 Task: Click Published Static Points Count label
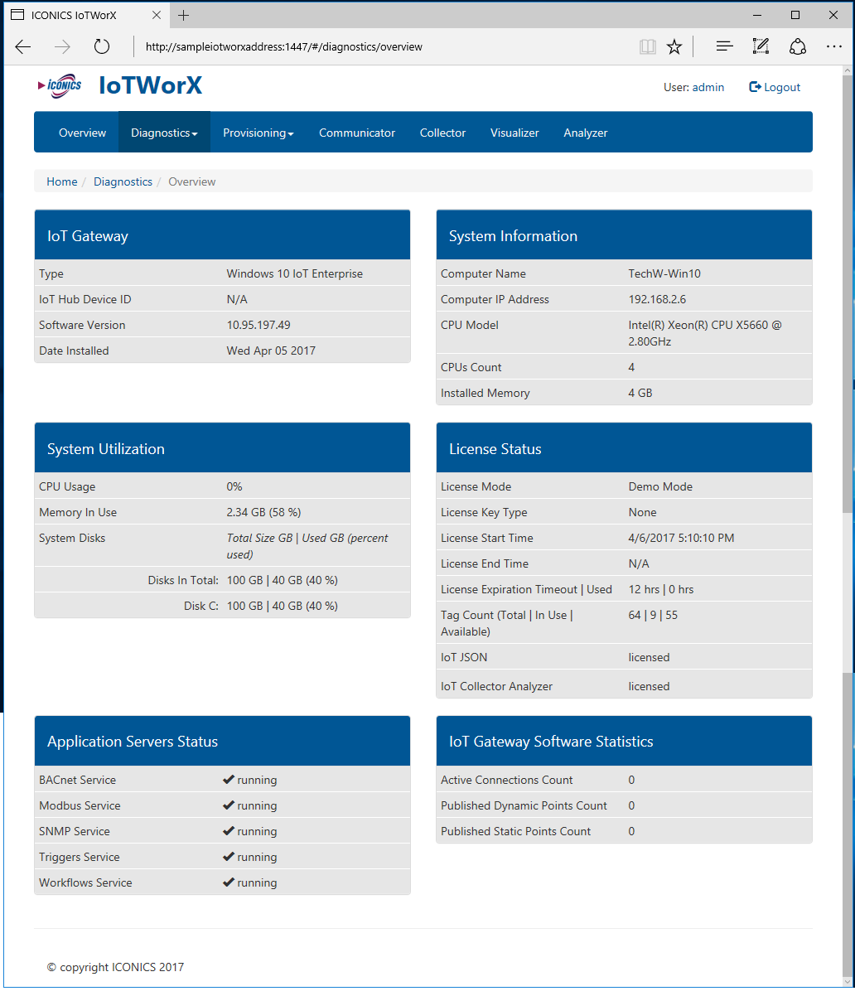(x=515, y=831)
